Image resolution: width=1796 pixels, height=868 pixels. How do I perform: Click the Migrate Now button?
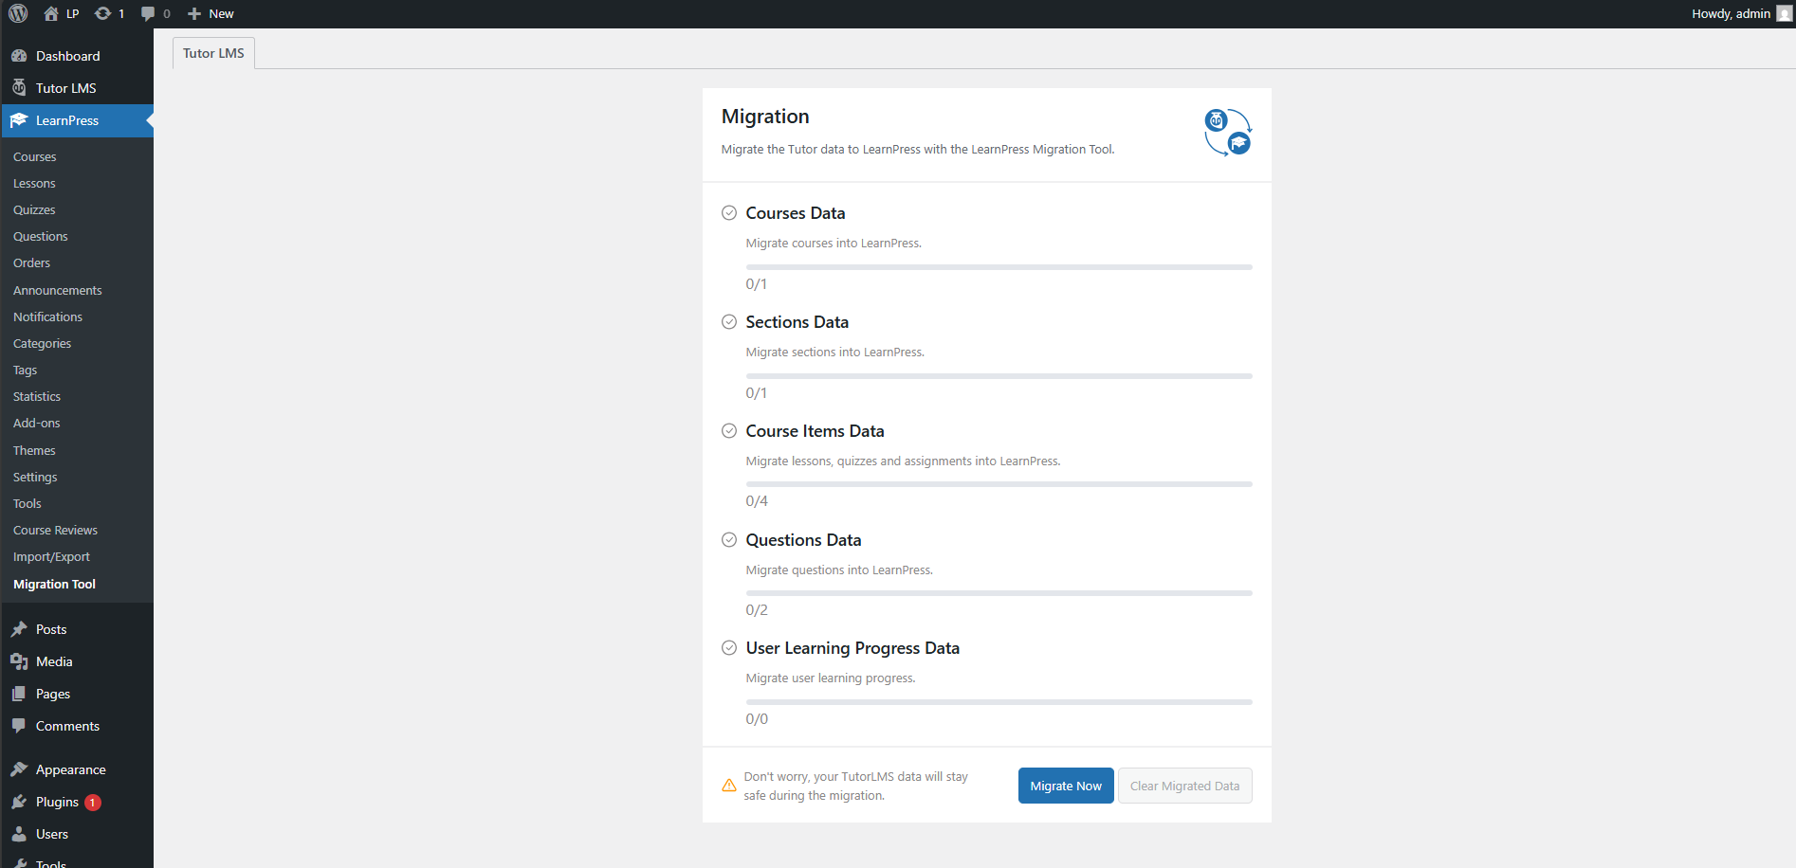(1065, 786)
